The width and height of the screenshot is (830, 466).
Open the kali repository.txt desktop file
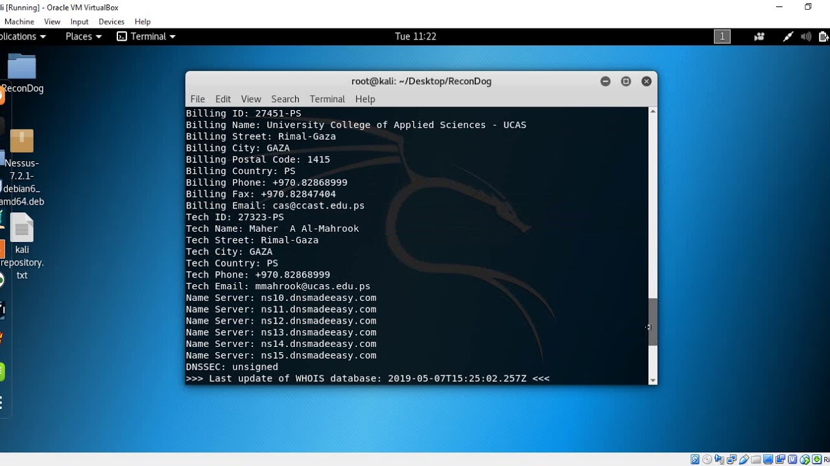(21, 227)
